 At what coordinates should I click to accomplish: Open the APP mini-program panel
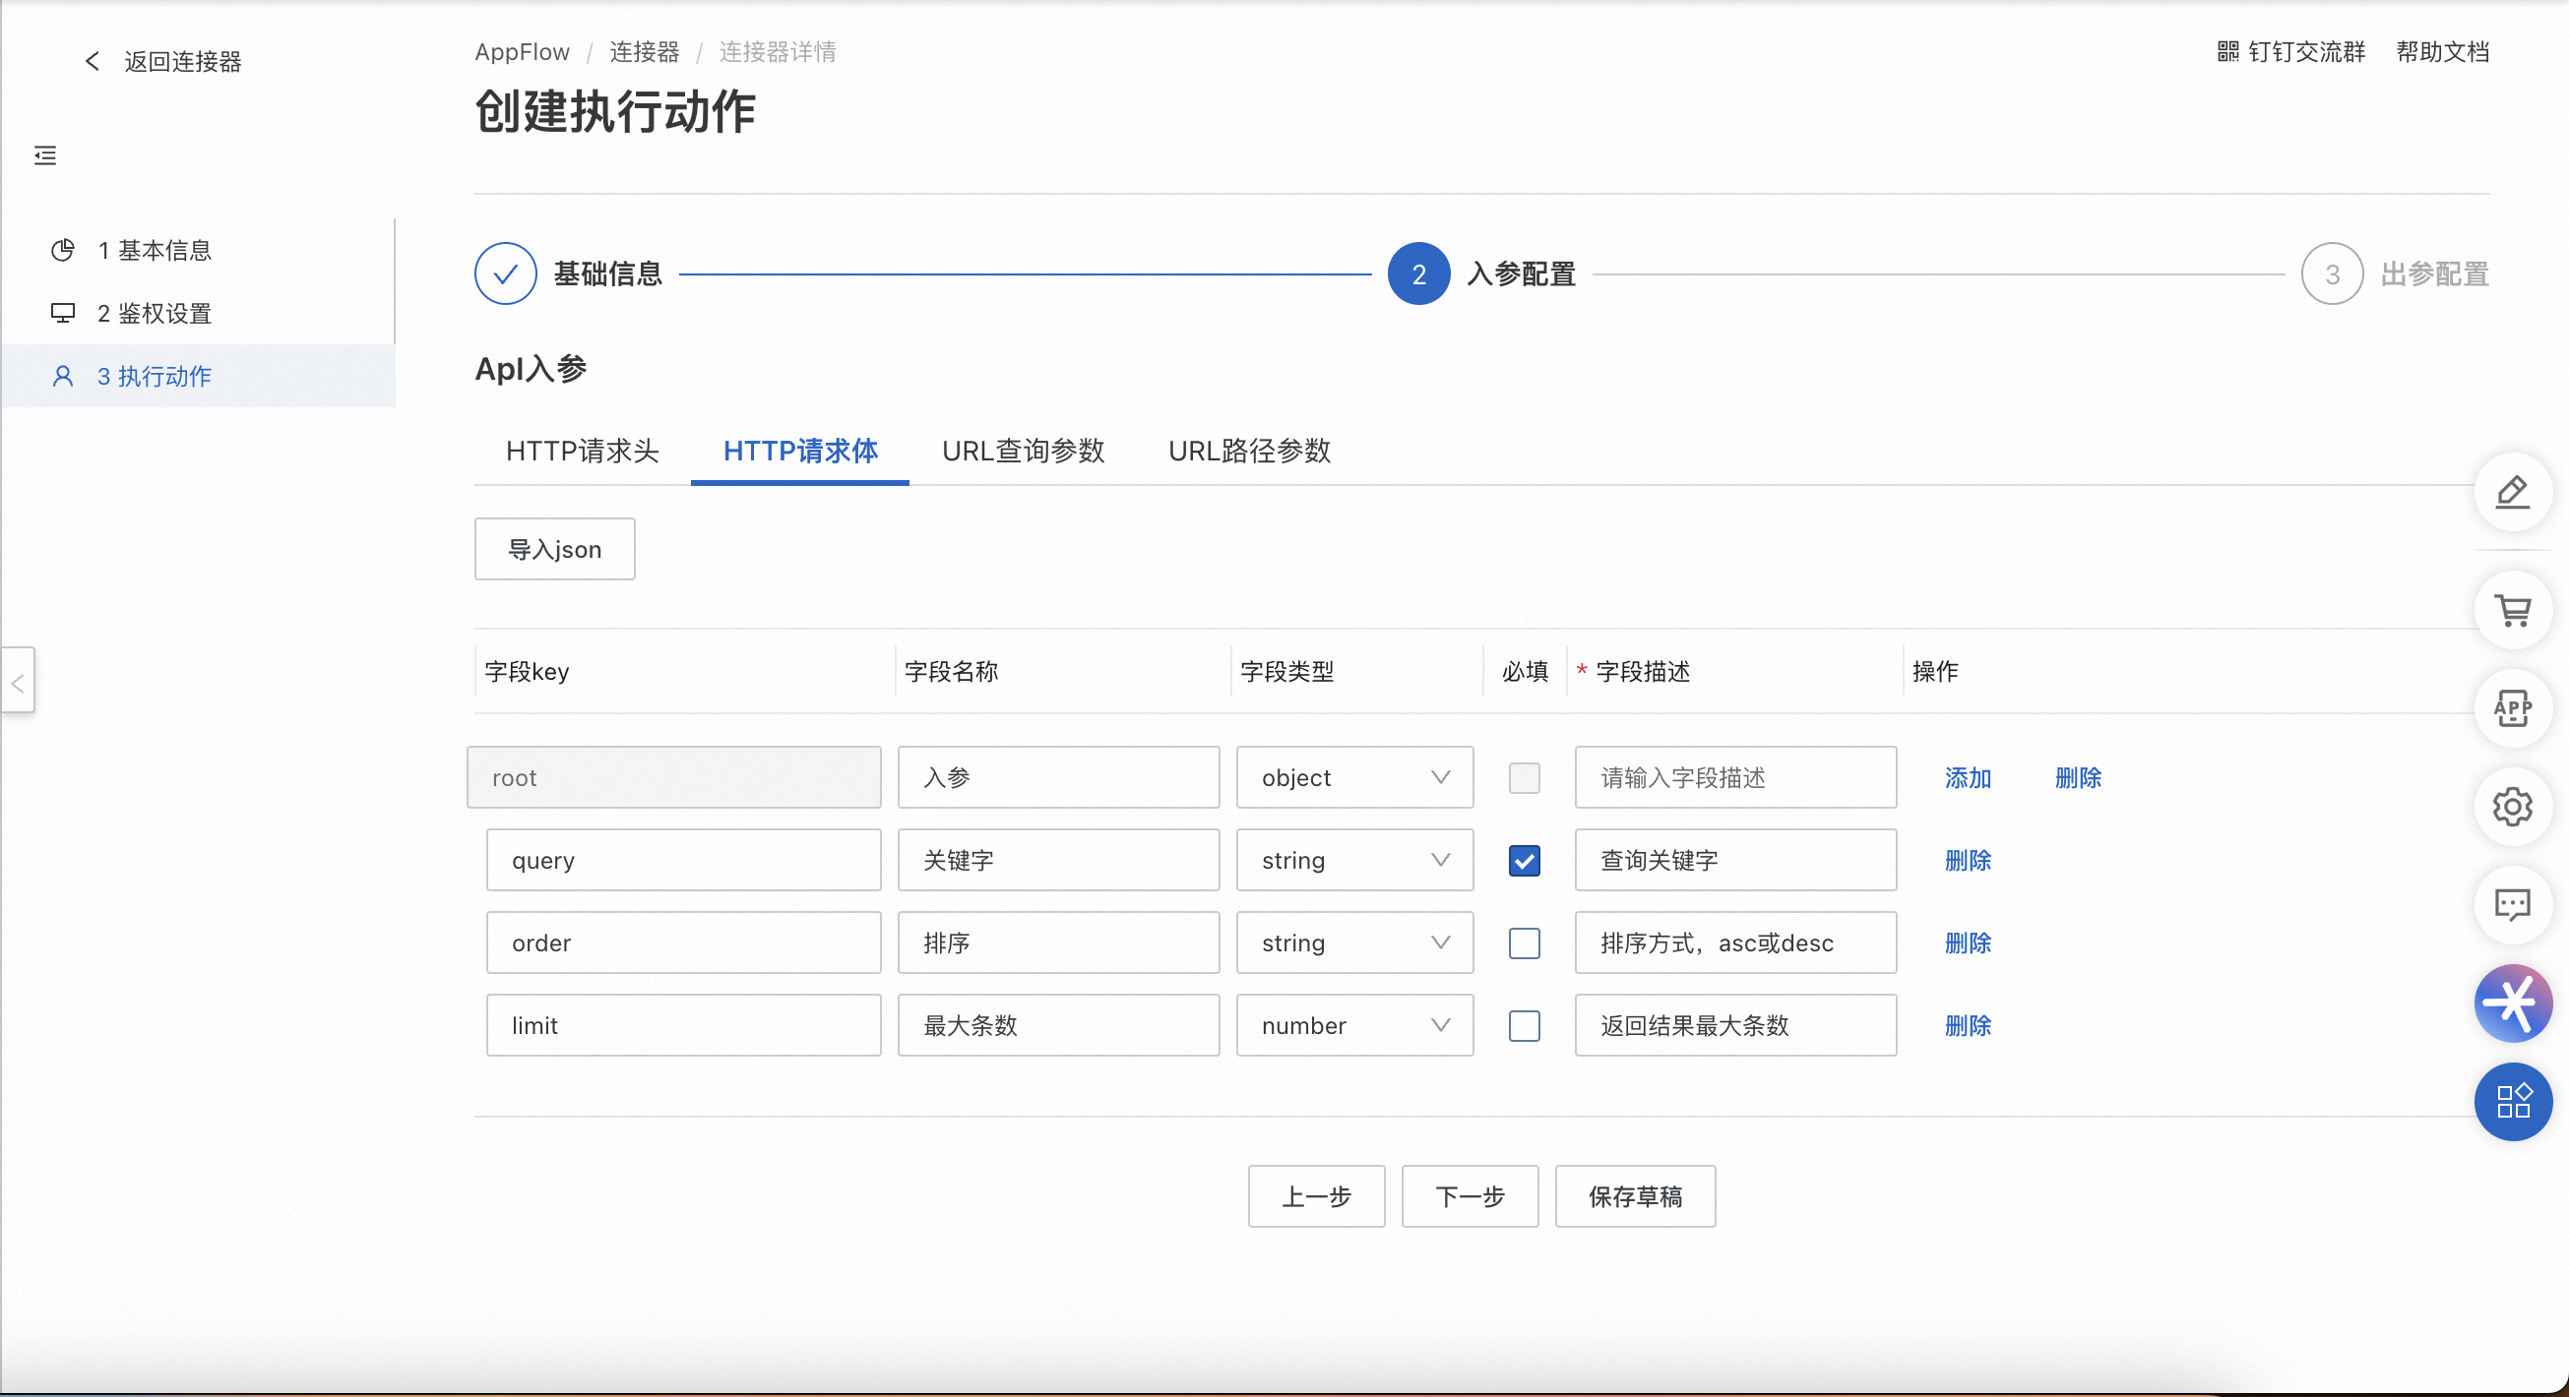pyautogui.click(x=2512, y=709)
